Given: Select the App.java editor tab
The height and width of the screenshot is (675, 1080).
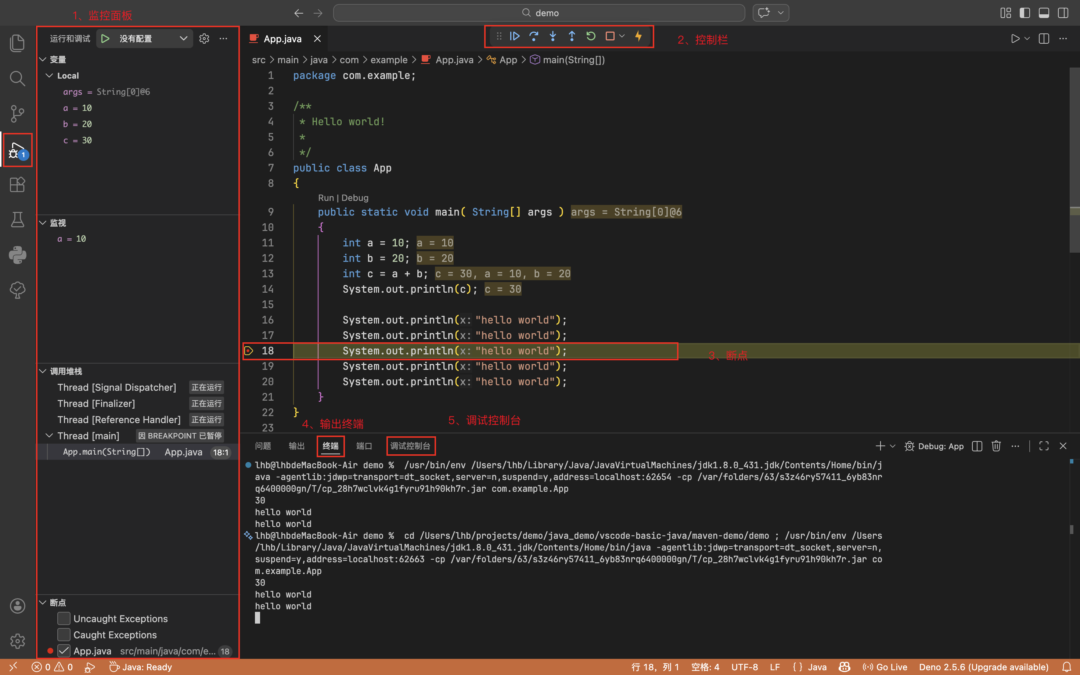Looking at the screenshot, I should pos(282,39).
